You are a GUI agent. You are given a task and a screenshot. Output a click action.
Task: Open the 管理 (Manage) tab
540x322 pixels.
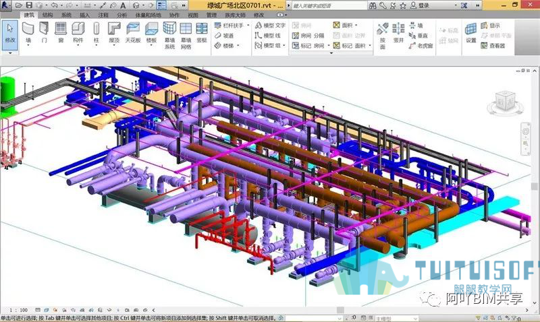click(x=211, y=15)
